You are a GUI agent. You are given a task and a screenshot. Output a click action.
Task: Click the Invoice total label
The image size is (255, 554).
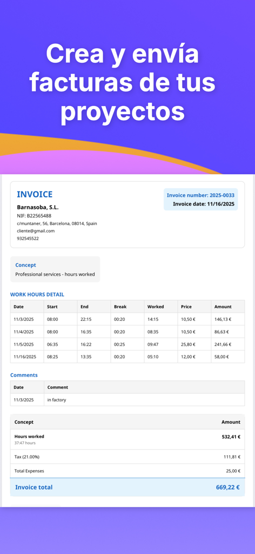point(34,487)
